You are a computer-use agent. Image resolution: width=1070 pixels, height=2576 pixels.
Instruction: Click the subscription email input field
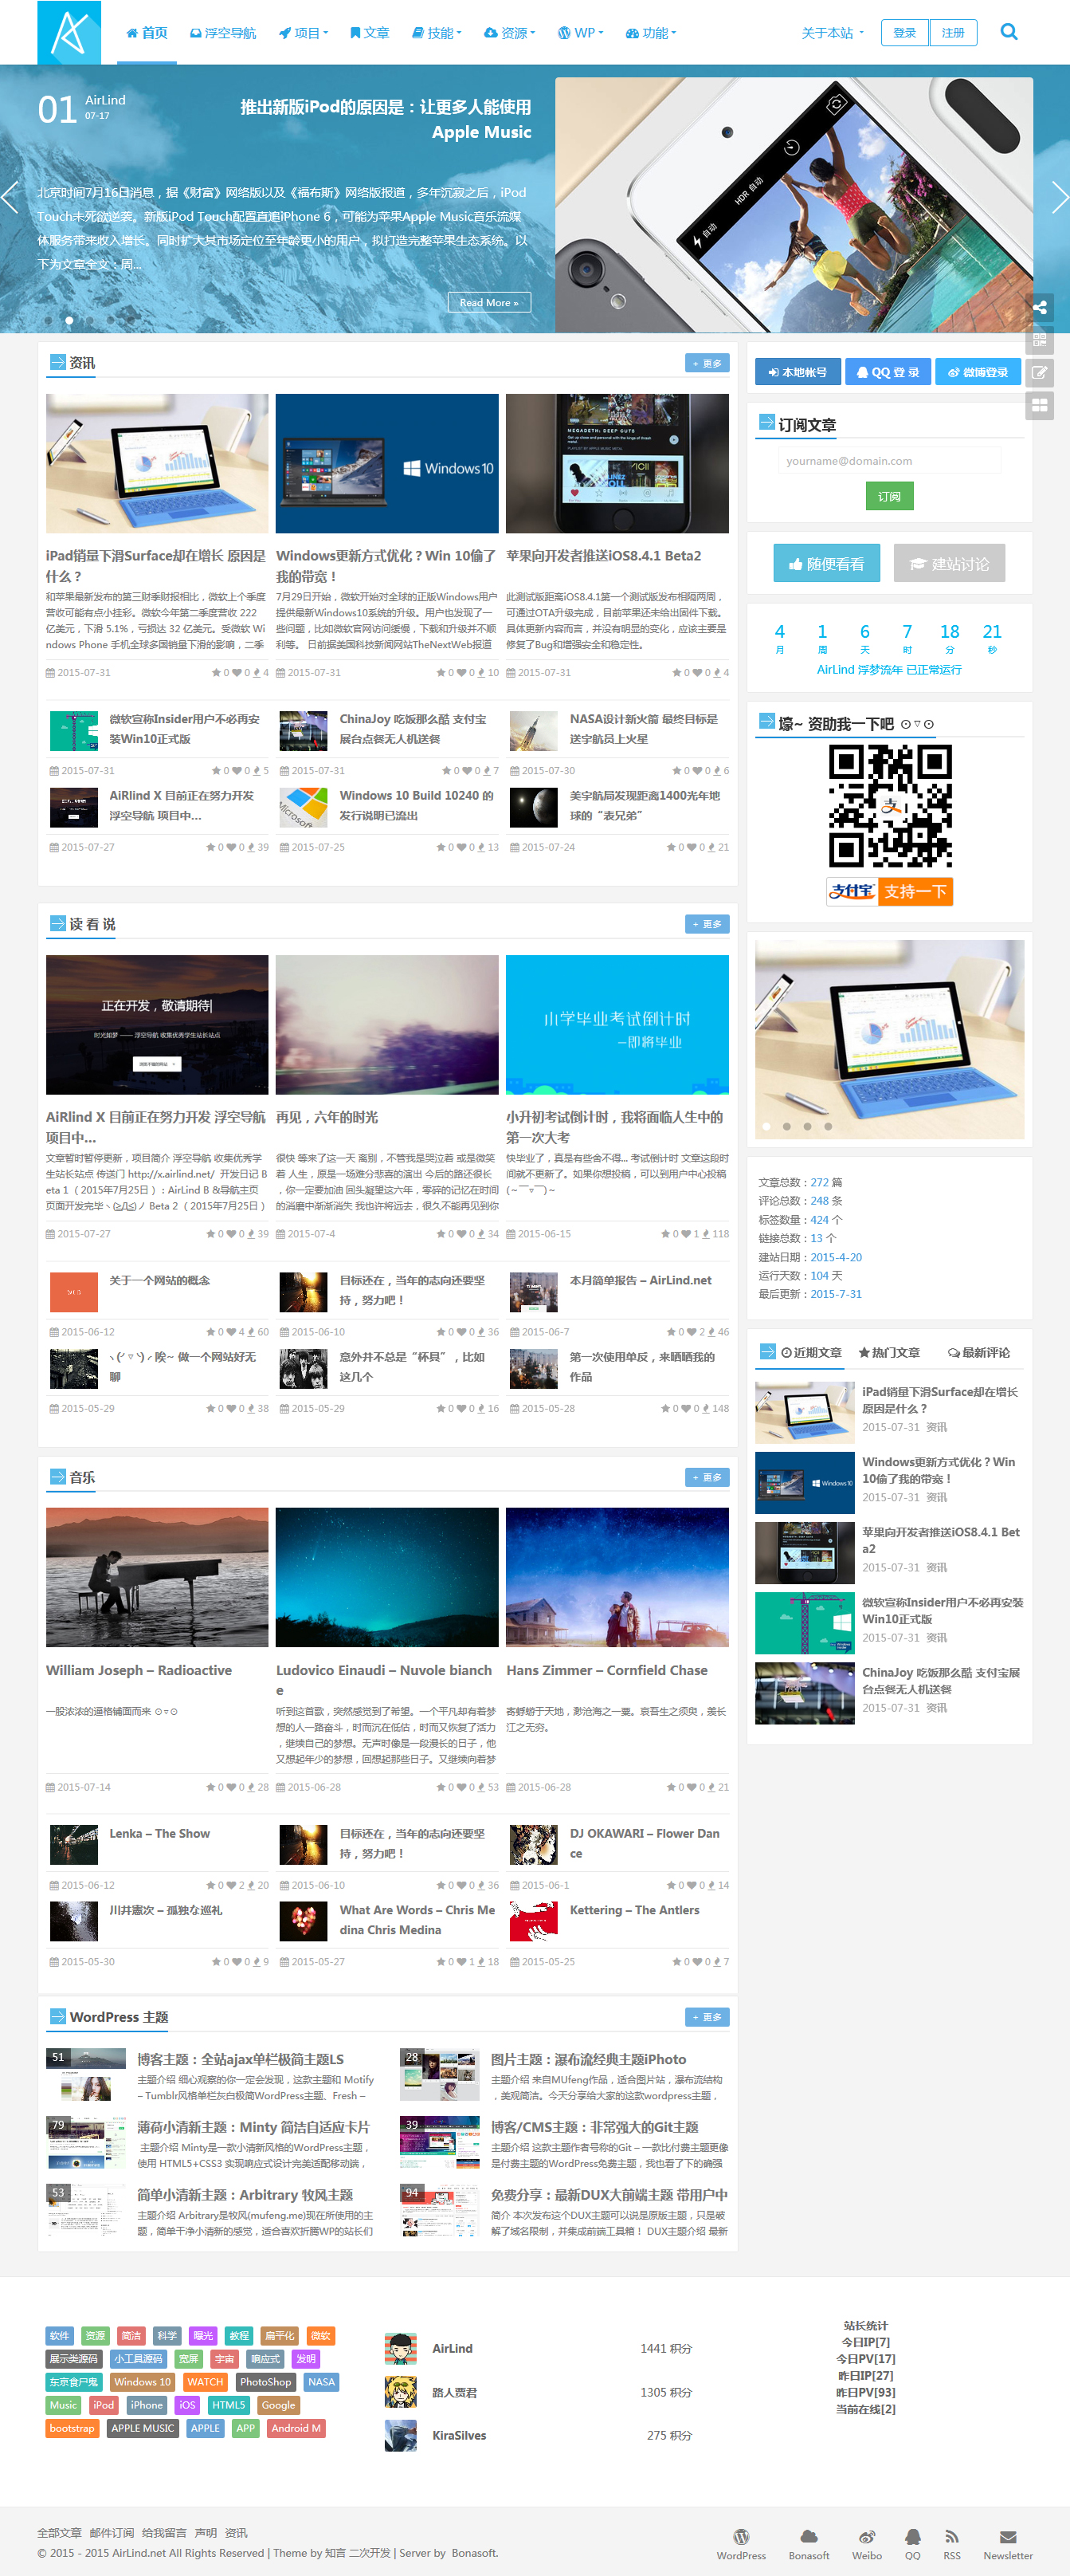pyautogui.click(x=889, y=461)
